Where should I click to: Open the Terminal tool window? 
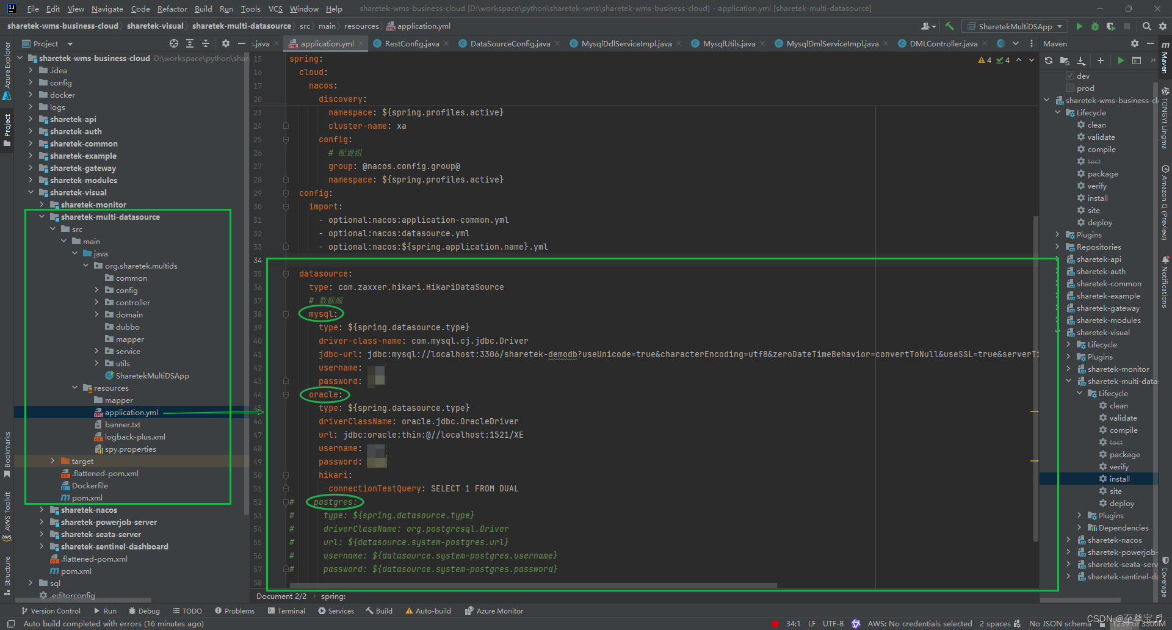click(286, 610)
